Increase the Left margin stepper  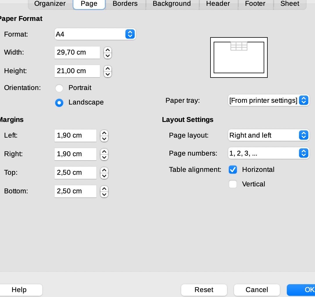(x=104, y=133)
